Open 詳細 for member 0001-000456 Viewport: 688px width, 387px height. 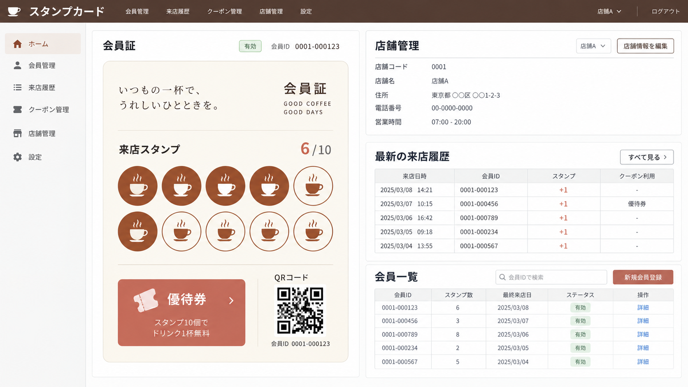coord(643,321)
